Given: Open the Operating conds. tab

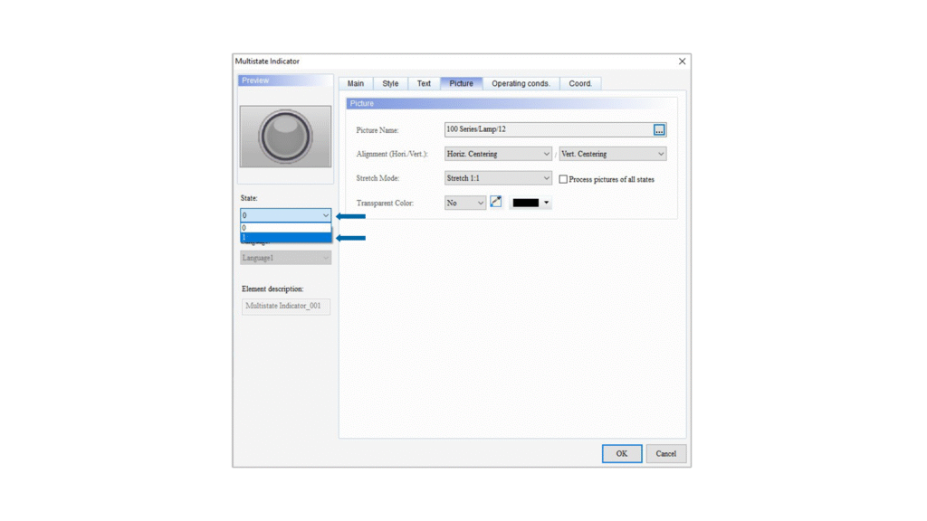Looking at the screenshot, I should tap(521, 83).
